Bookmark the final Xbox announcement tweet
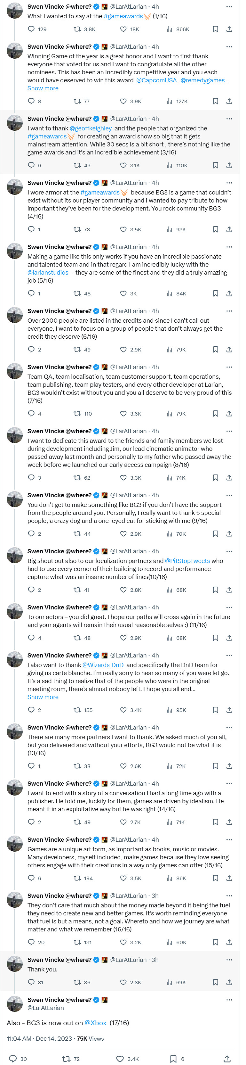 click(173, 1059)
